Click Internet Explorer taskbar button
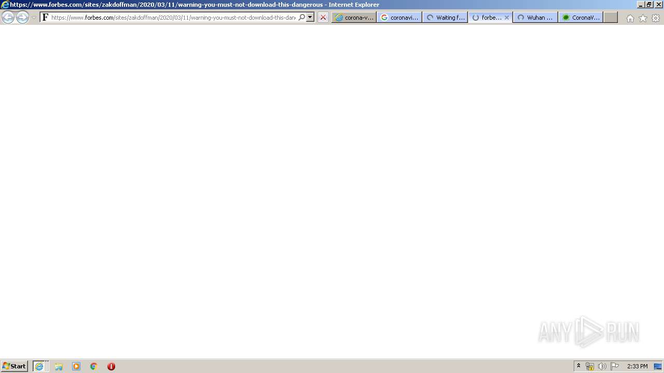This screenshot has width=664, height=373. coord(40,366)
